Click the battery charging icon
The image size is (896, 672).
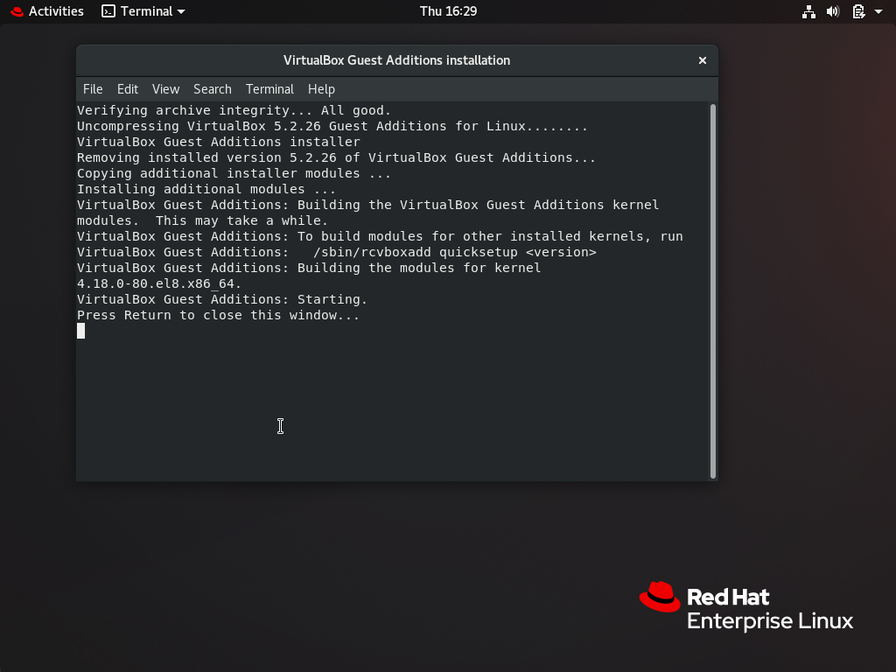coord(858,11)
